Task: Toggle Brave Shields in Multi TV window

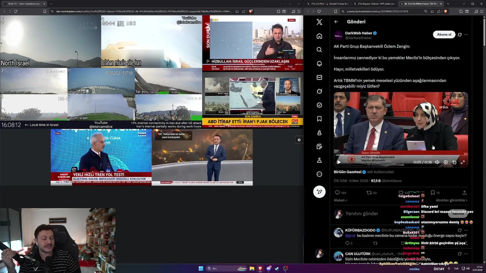Action: 250,11
